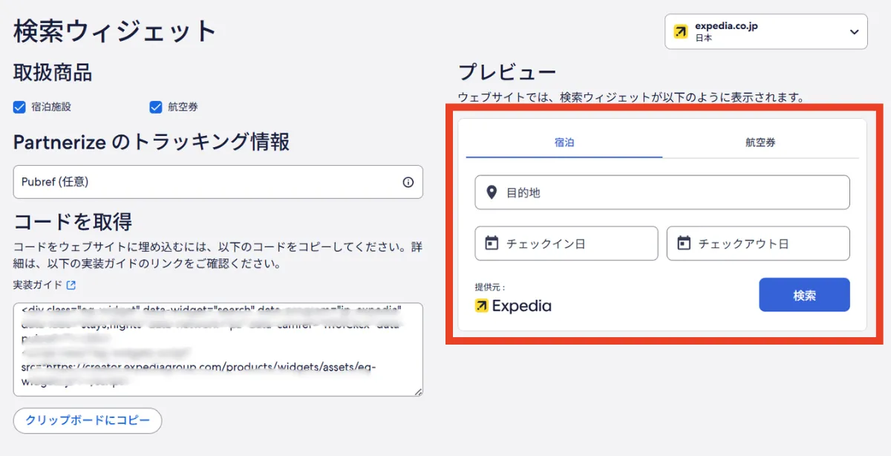Click the クリップボードにコピー button
The height and width of the screenshot is (456, 891).
click(87, 420)
